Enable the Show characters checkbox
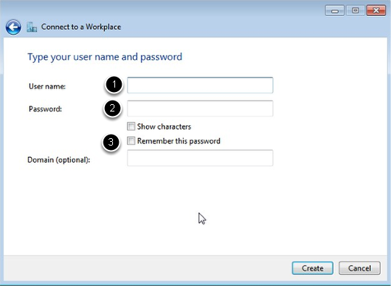 [131, 127]
